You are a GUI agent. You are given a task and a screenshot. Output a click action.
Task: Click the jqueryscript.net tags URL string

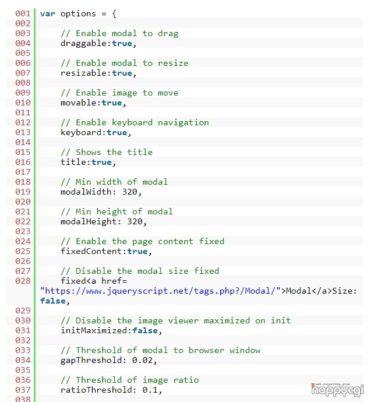(x=160, y=291)
